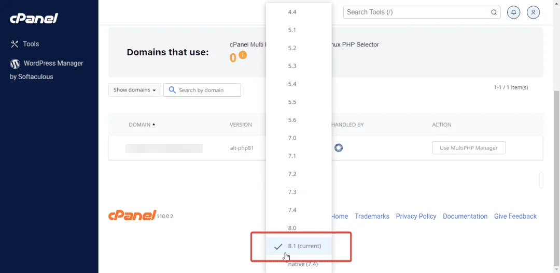Click the orange info icon beside 0
The image size is (560, 273).
click(x=243, y=55)
